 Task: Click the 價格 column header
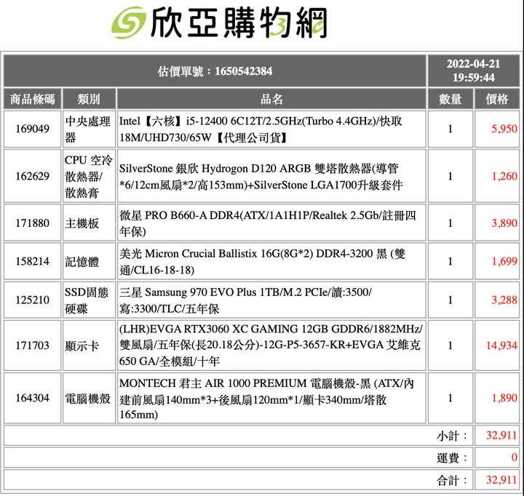click(497, 99)
